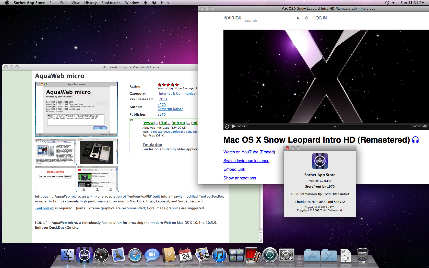Open Time Machine in the Dock
This screenshot has width=429, height=268.
point(270,255)
